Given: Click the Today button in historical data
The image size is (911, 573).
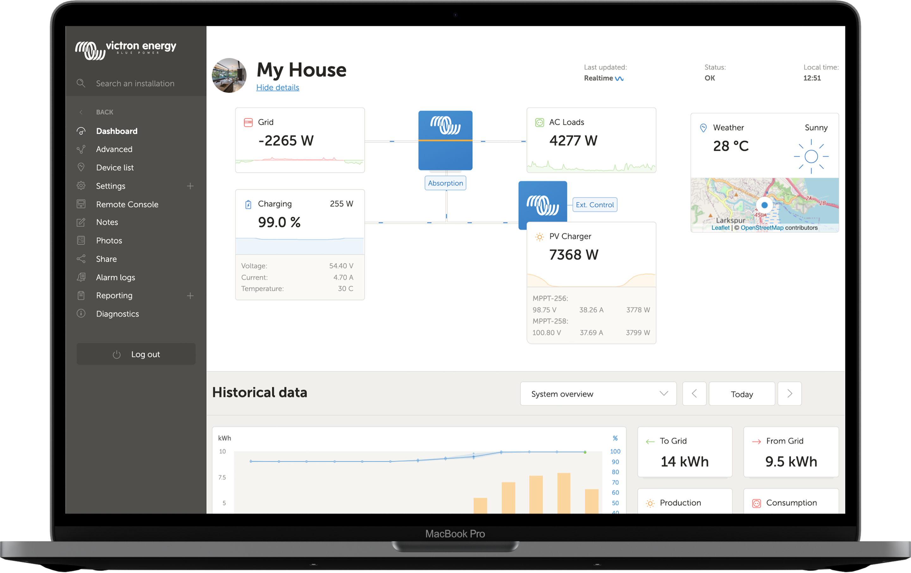Looking at the screenshot, I should coord(742,394).
